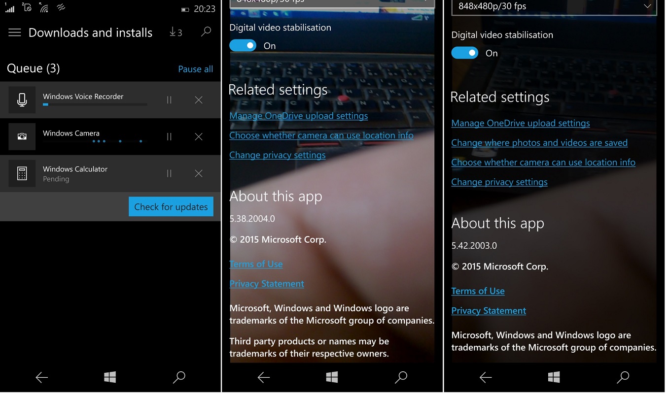The height and width of the screenshot is (394, 669).
Task: Click the 20:23 clock in status bar
Action: click(204, 9)
